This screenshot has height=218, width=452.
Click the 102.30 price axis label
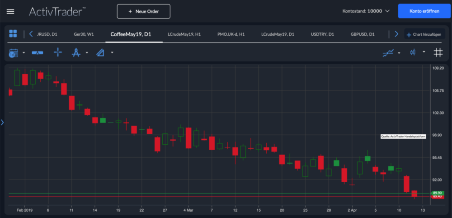[438, 113]
